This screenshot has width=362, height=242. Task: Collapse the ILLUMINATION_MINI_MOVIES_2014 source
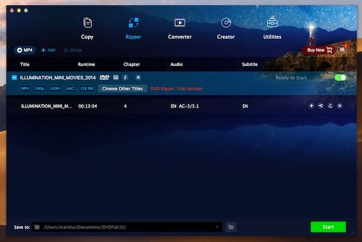(14, 77)
